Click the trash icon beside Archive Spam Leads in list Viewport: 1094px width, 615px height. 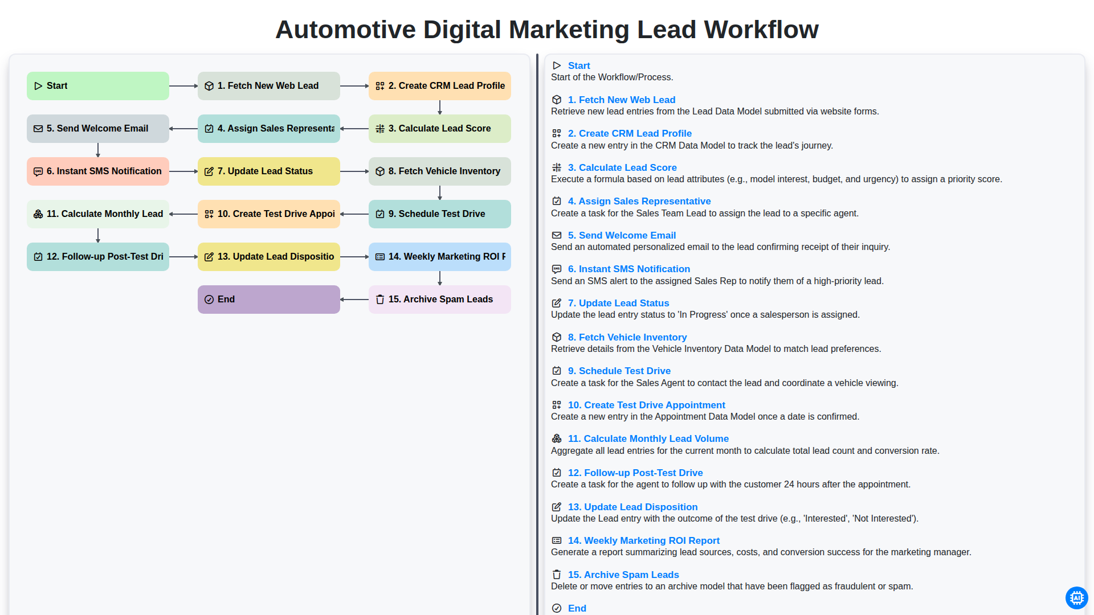click(557, 575)
